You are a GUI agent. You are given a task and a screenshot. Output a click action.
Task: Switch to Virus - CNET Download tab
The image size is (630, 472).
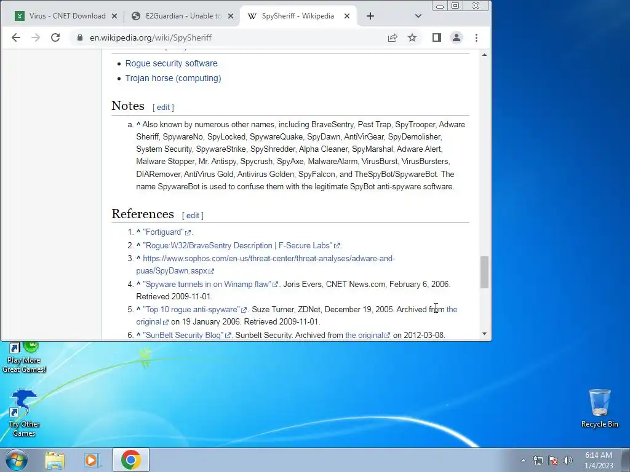pyautogui.click(x=66, y=16)
